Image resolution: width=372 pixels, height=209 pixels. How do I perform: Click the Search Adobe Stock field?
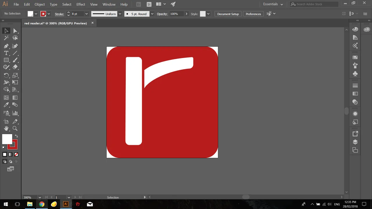pos(314,4)
